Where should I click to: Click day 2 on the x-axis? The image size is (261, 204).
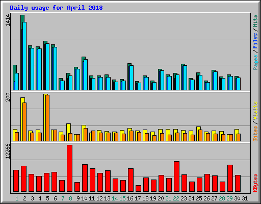pyautogui.click(x=24, y=198)
